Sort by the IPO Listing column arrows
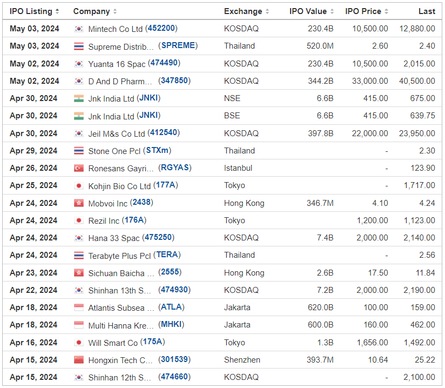The height and width of the screenshot is (388, 445). click(57, 11)
